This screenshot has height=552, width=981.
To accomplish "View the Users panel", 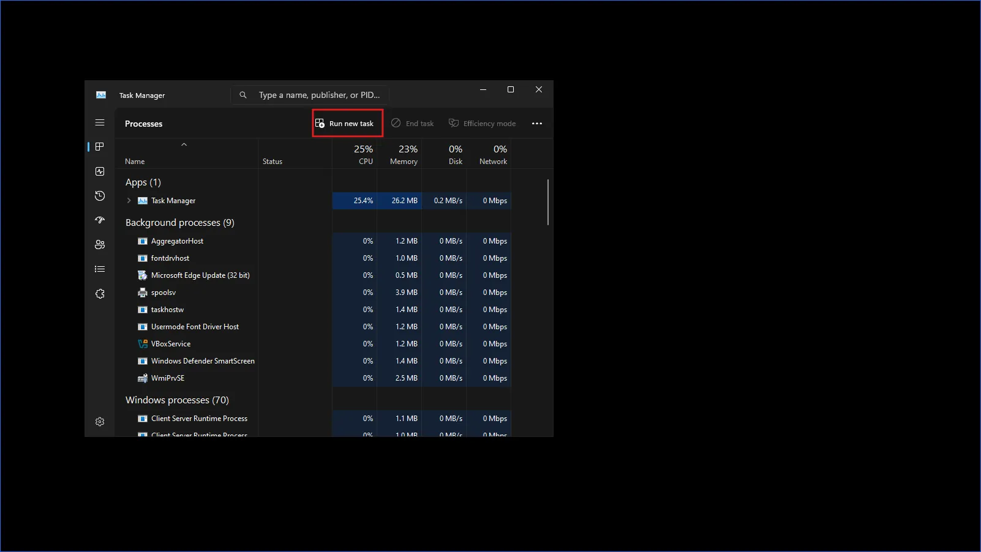I will [100, 244].
